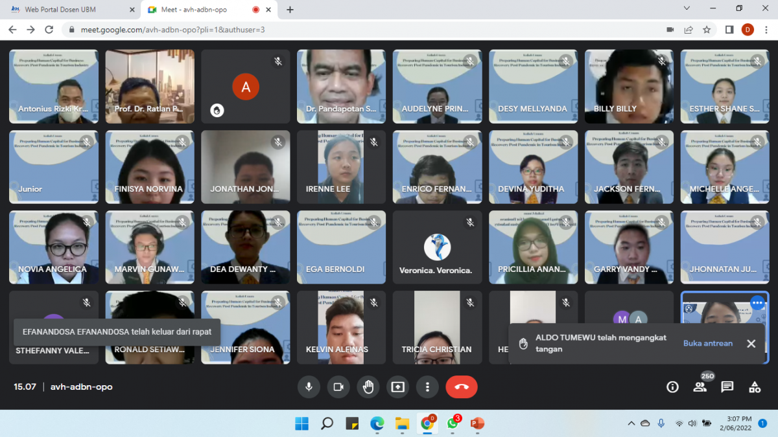Open a new Chrome tab
The height and width of the screenshot is (437, 778).
pos(290,10)
